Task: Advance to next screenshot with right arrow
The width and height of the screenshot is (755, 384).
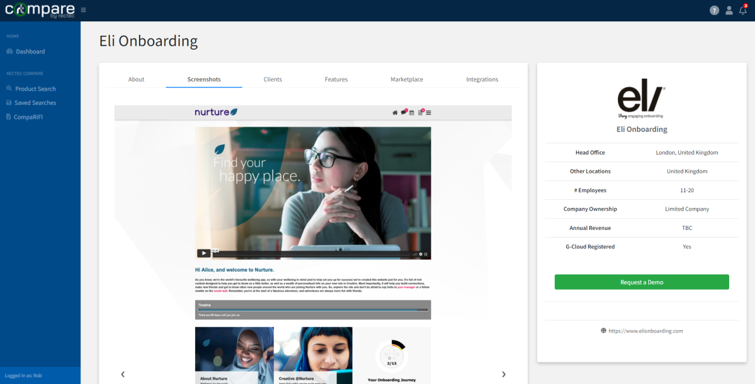Action: pos(503,374)
